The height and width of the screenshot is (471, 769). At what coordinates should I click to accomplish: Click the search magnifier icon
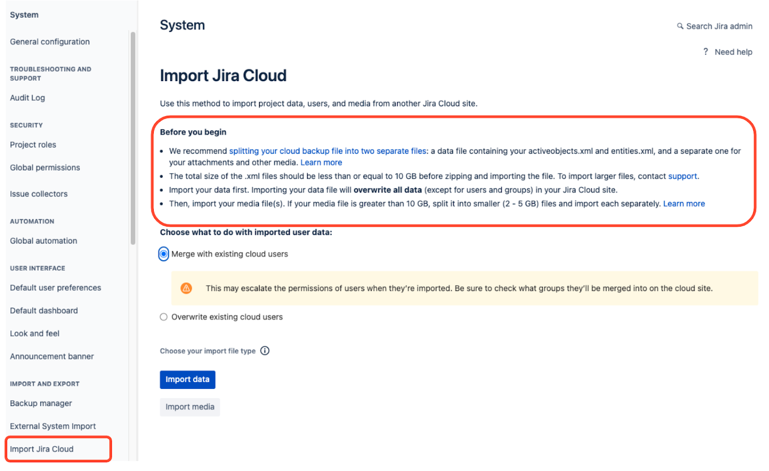[680, 26]
